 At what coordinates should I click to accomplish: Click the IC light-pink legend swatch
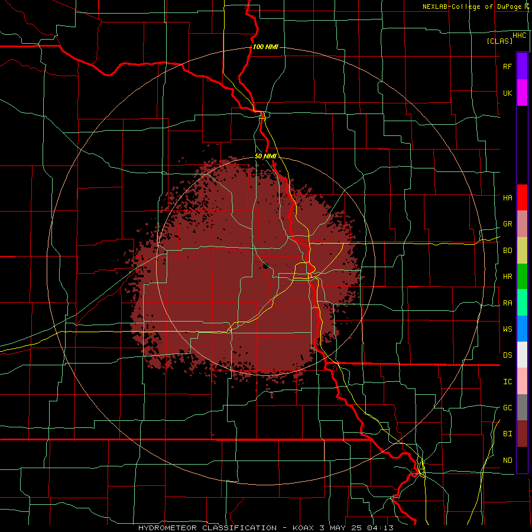pyautogui.click(x=522, y=381)
